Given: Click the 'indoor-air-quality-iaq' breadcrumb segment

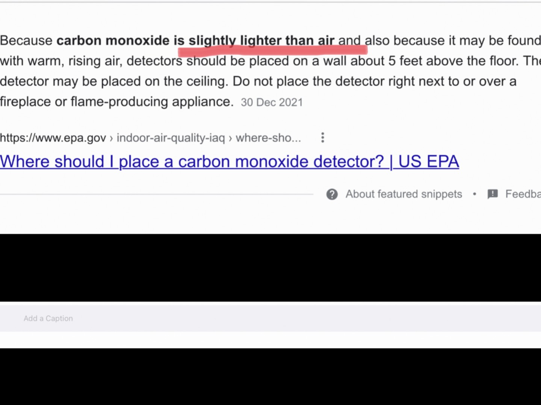Looking at the screenshot, I should (x=171, y=138).
